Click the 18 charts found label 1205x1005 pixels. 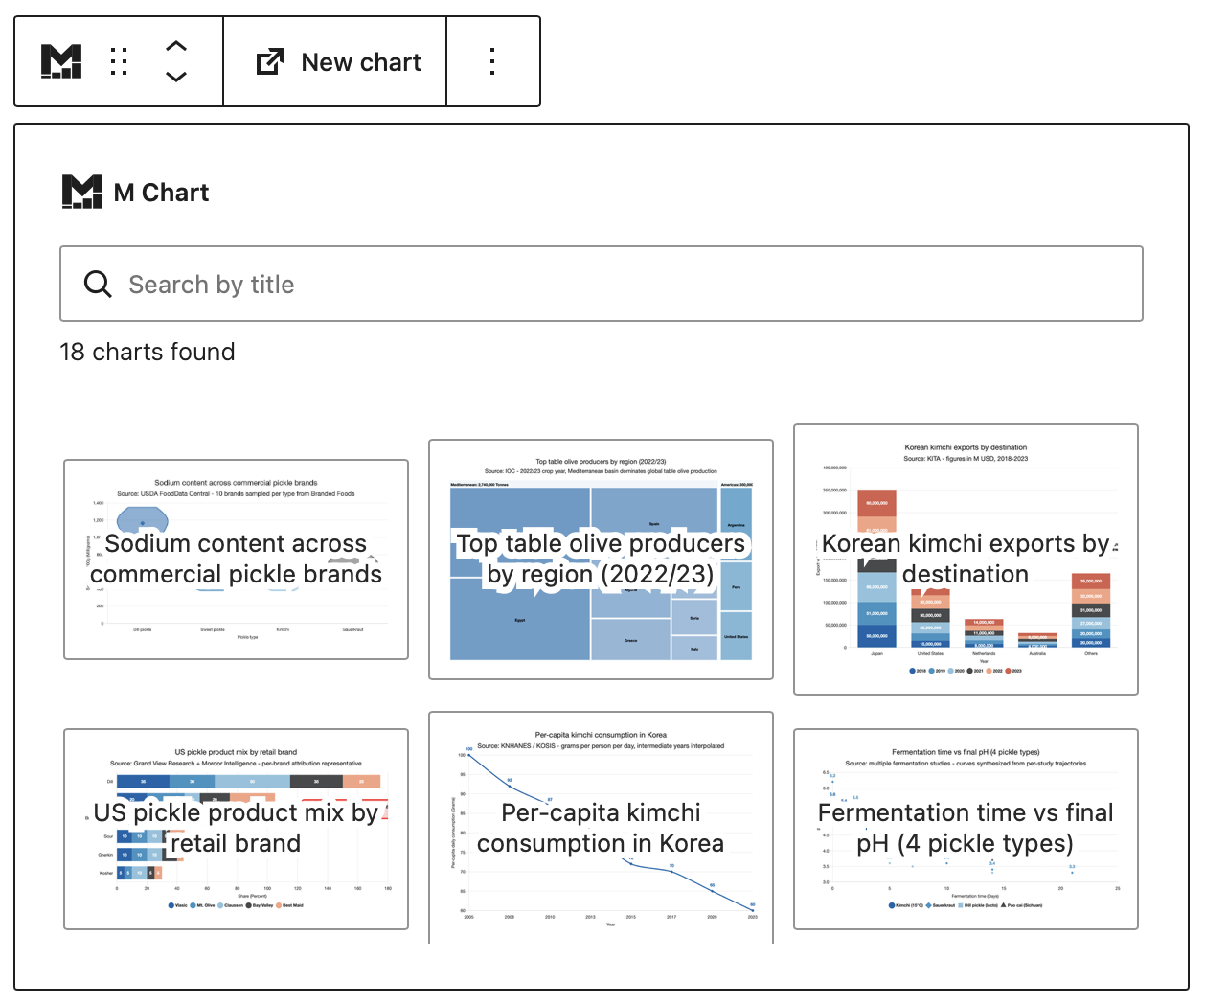(x=148, y=352)
